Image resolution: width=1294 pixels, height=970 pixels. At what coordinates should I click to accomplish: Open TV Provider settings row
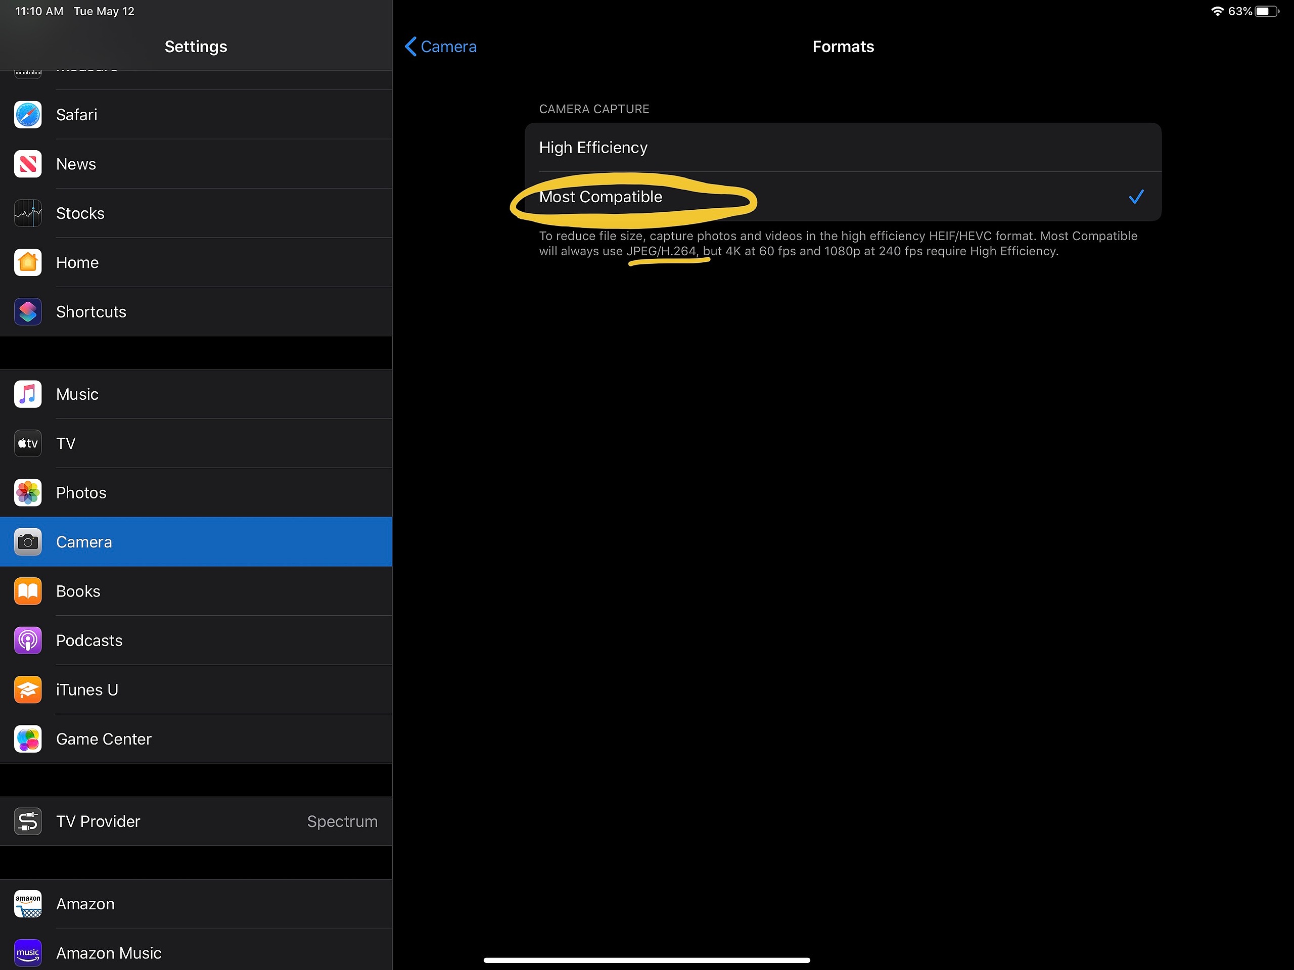[196, 821]
